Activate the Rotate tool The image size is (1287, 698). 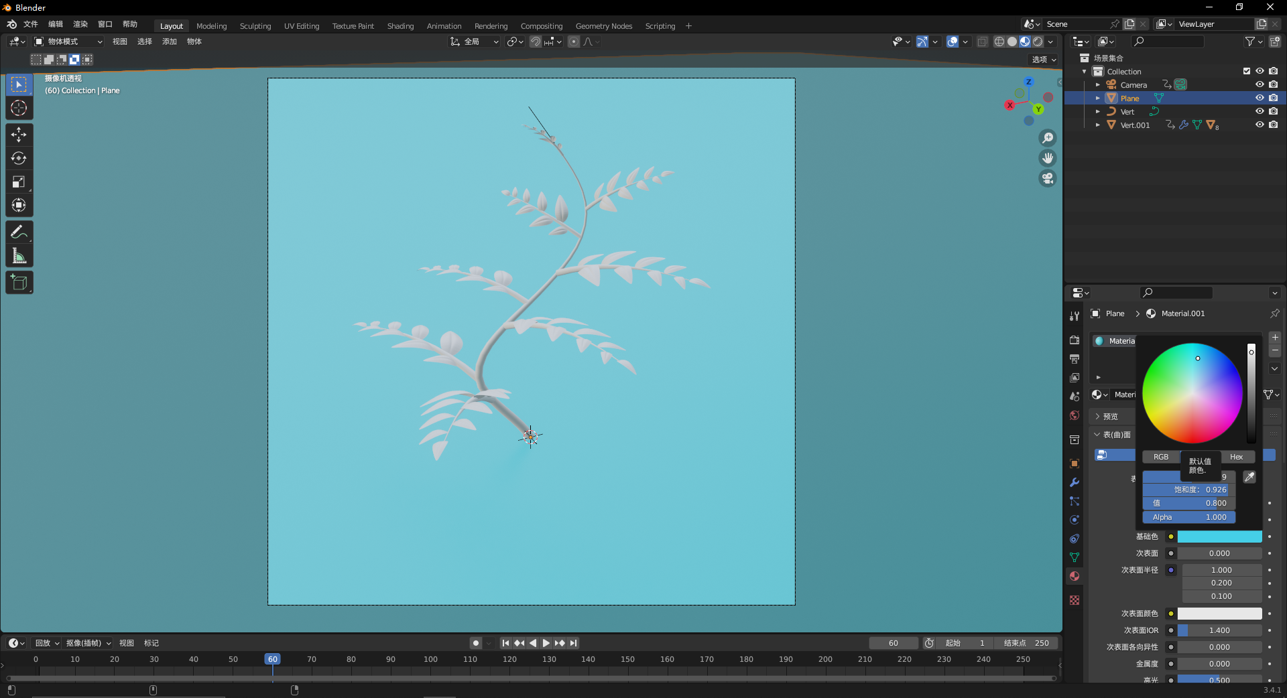click(19, 158)
